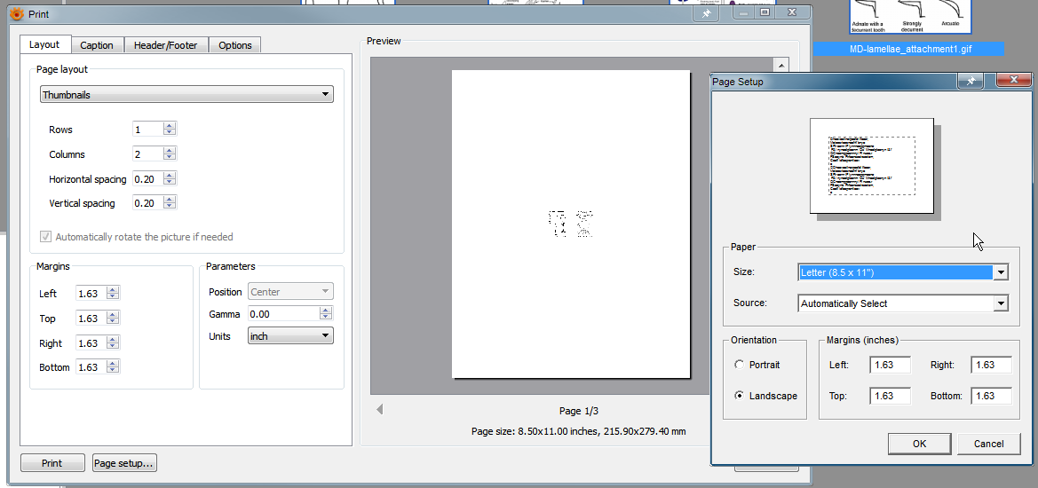1038x488 pixels.
Task: Decrease Top margin with down arrow
Action: pyautogui.click(x=113, y=322)
